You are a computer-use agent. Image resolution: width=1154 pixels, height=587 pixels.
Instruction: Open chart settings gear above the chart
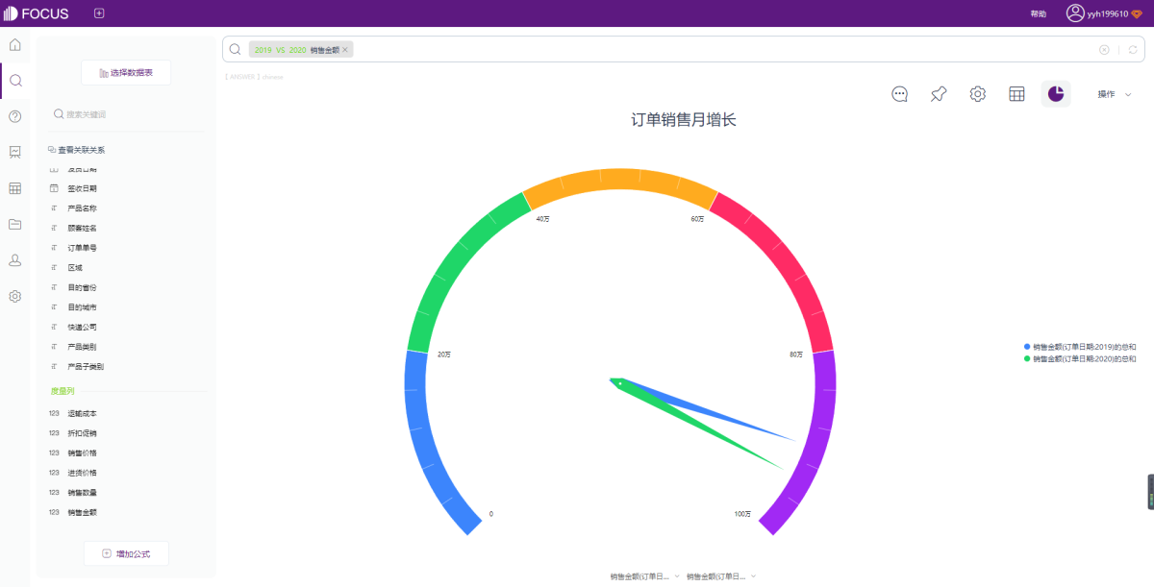[978, 94]
